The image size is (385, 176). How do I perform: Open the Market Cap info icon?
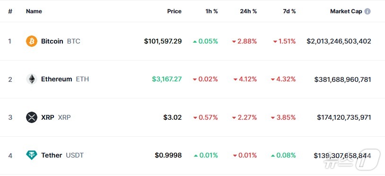[x=367, y=11]
